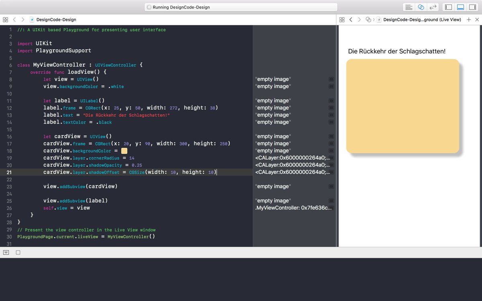
Task: Click the Running DesignCode-Design activity status
Action: click(241, 7)
